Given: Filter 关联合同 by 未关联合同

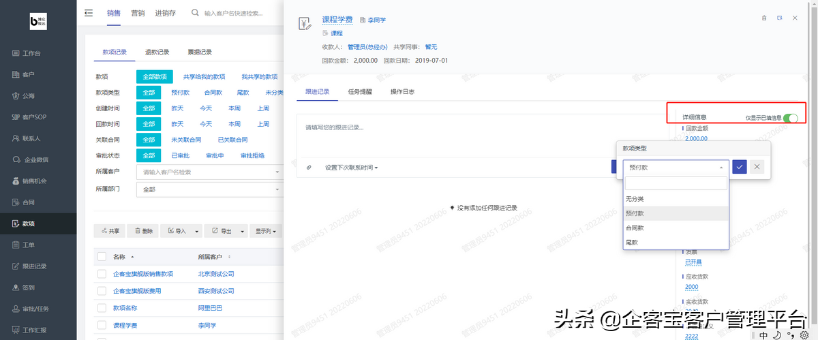Looking at the screenshot, I should tap(186, 140).
